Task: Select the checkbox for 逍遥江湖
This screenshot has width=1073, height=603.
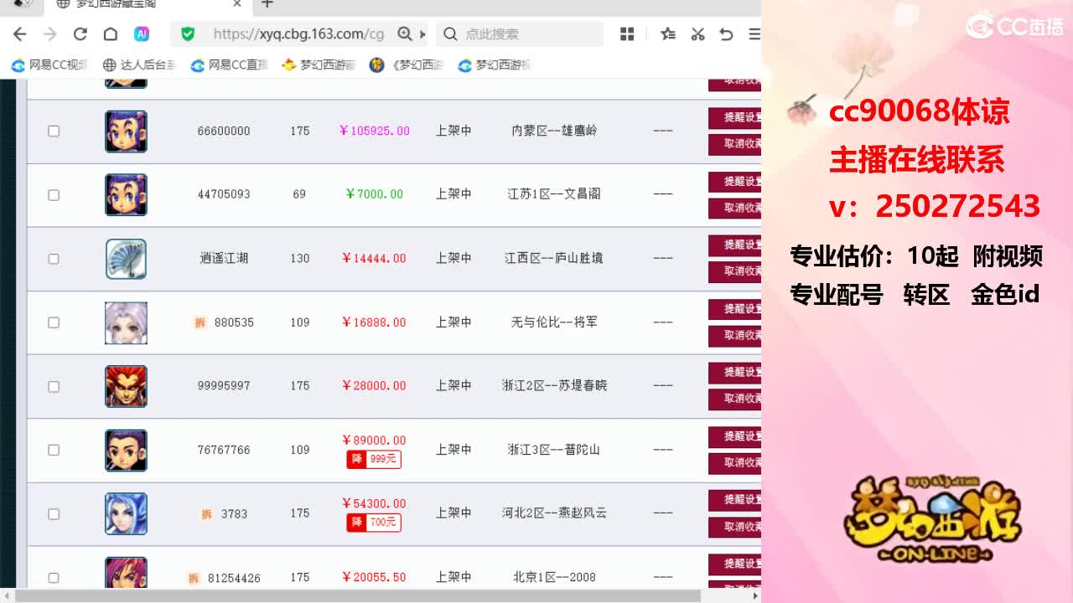Action: [x=54, y=259]
